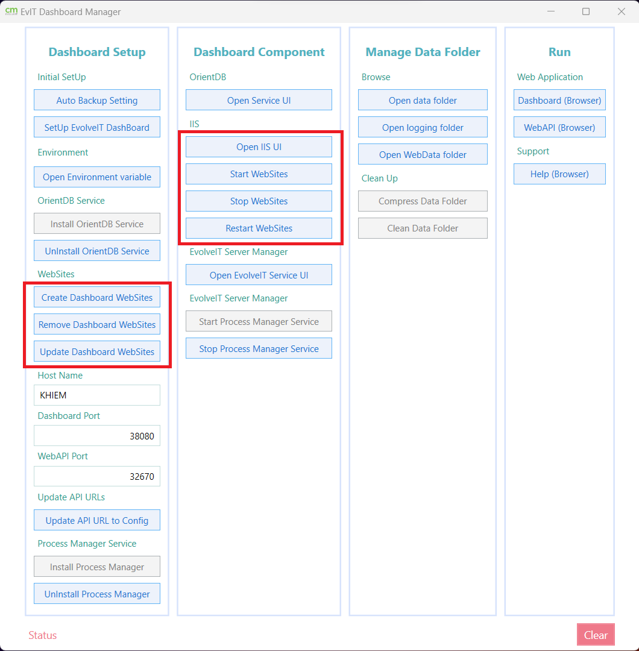Clear the status with Clear button
639x651 pixels.
(596, 635)
